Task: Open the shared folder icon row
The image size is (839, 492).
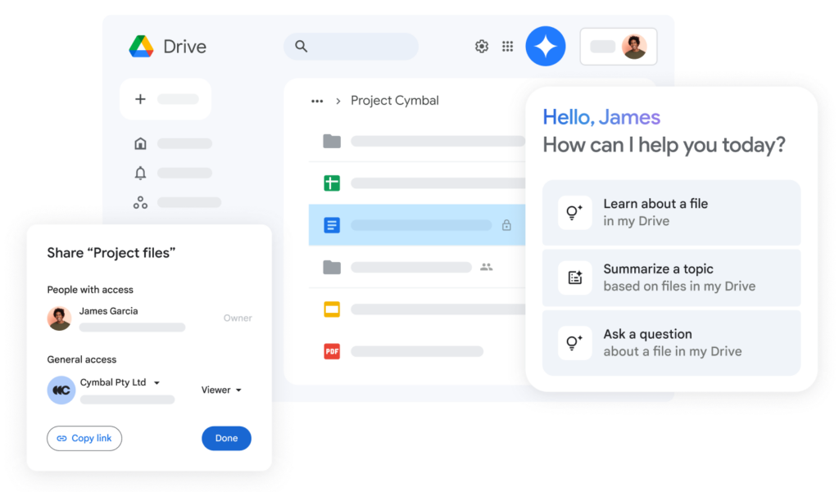Action: (332, 267)
